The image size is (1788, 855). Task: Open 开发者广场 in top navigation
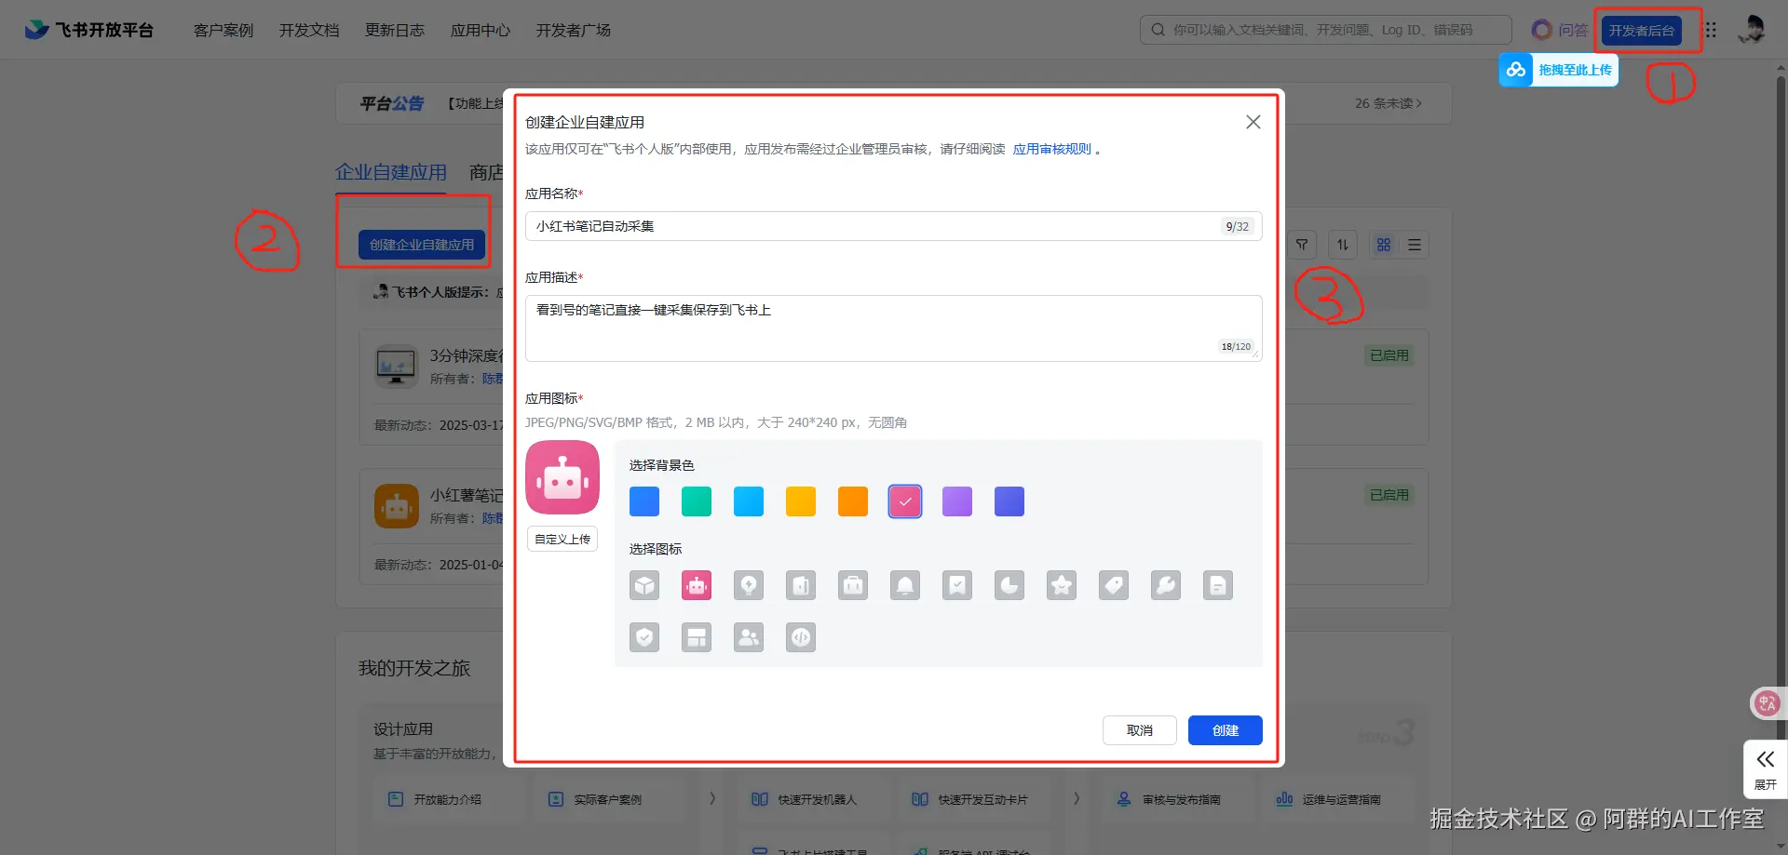574,30
